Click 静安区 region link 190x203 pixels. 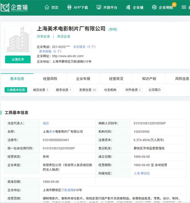145,173
